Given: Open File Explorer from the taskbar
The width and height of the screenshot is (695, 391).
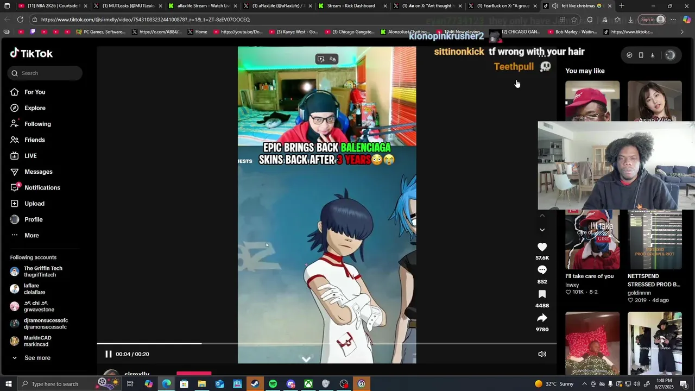Looking at the screenshot, I should tap(201, 384).
